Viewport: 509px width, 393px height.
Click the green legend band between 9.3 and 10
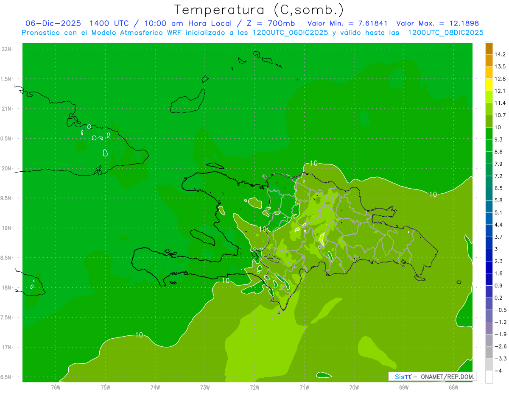coord(489,134)
